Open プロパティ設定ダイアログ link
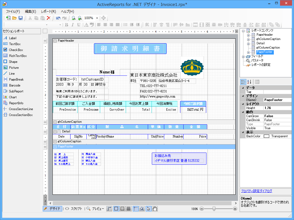 coord(256,191)
